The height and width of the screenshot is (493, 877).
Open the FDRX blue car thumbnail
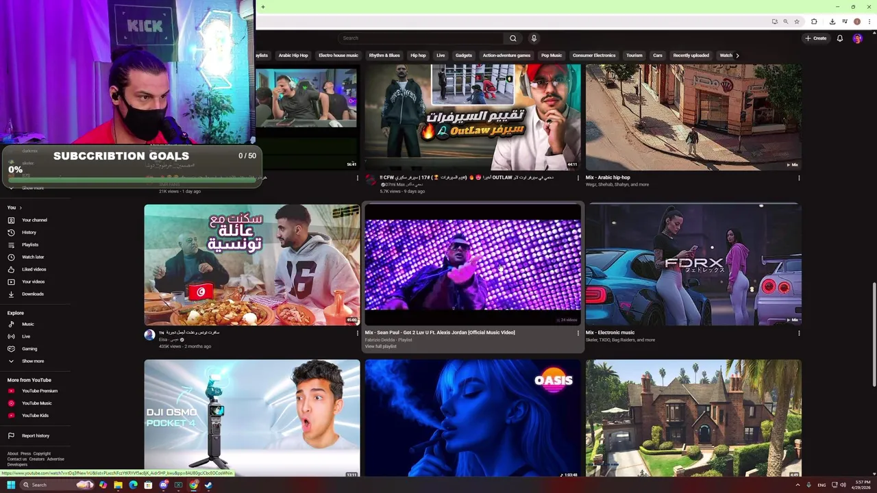[x=693, y=264]
